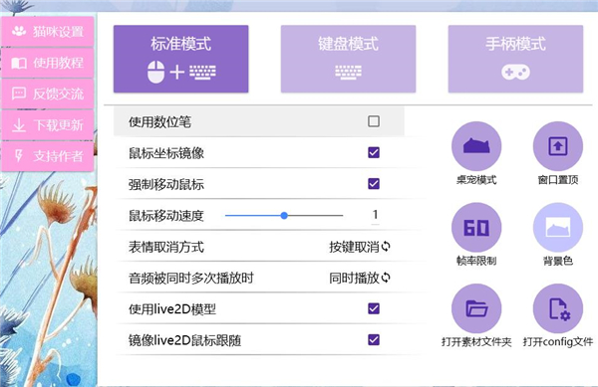The height and width of the screenshot is (387, 598).
Task: Open 使用教程 in sidebar
Action: tap(48, 63)
